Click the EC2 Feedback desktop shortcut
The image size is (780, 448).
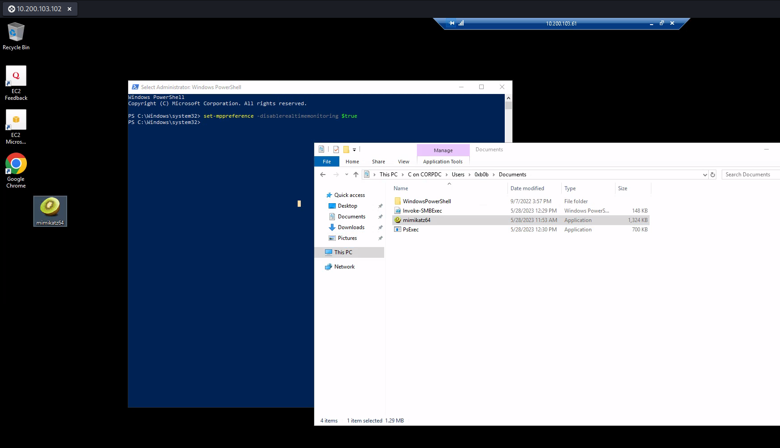(x=16, y=83)
